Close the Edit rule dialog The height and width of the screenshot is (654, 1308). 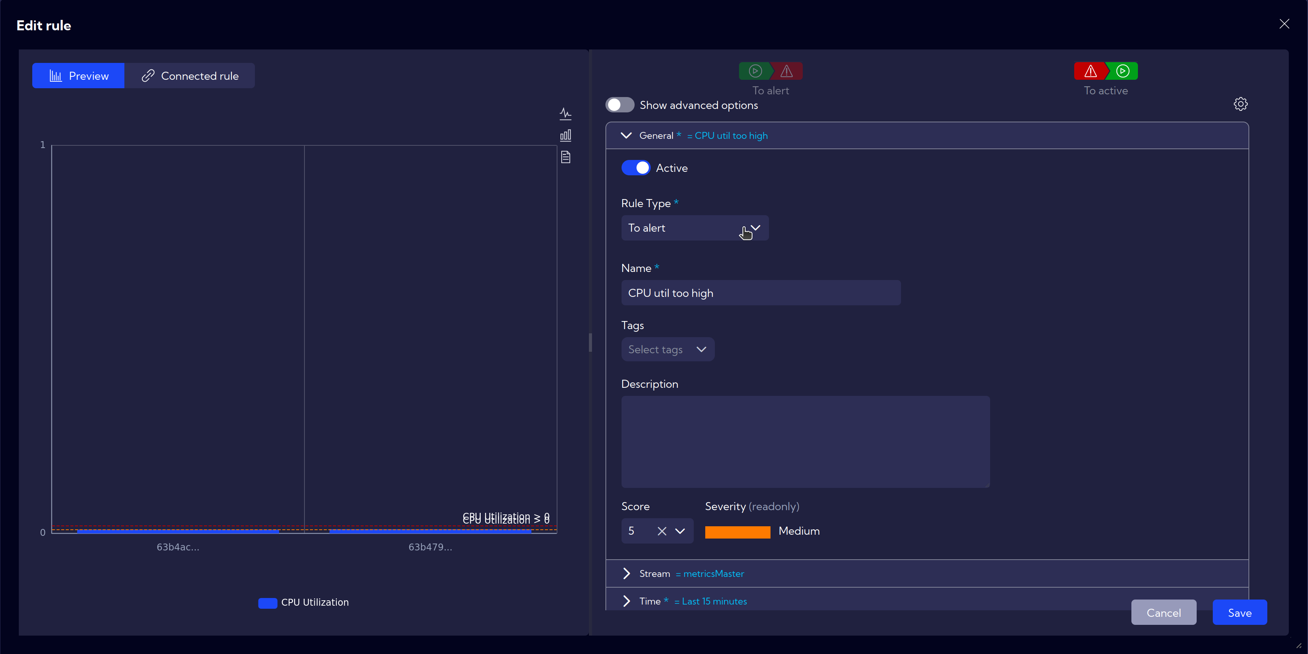(x=1284, y=24)
